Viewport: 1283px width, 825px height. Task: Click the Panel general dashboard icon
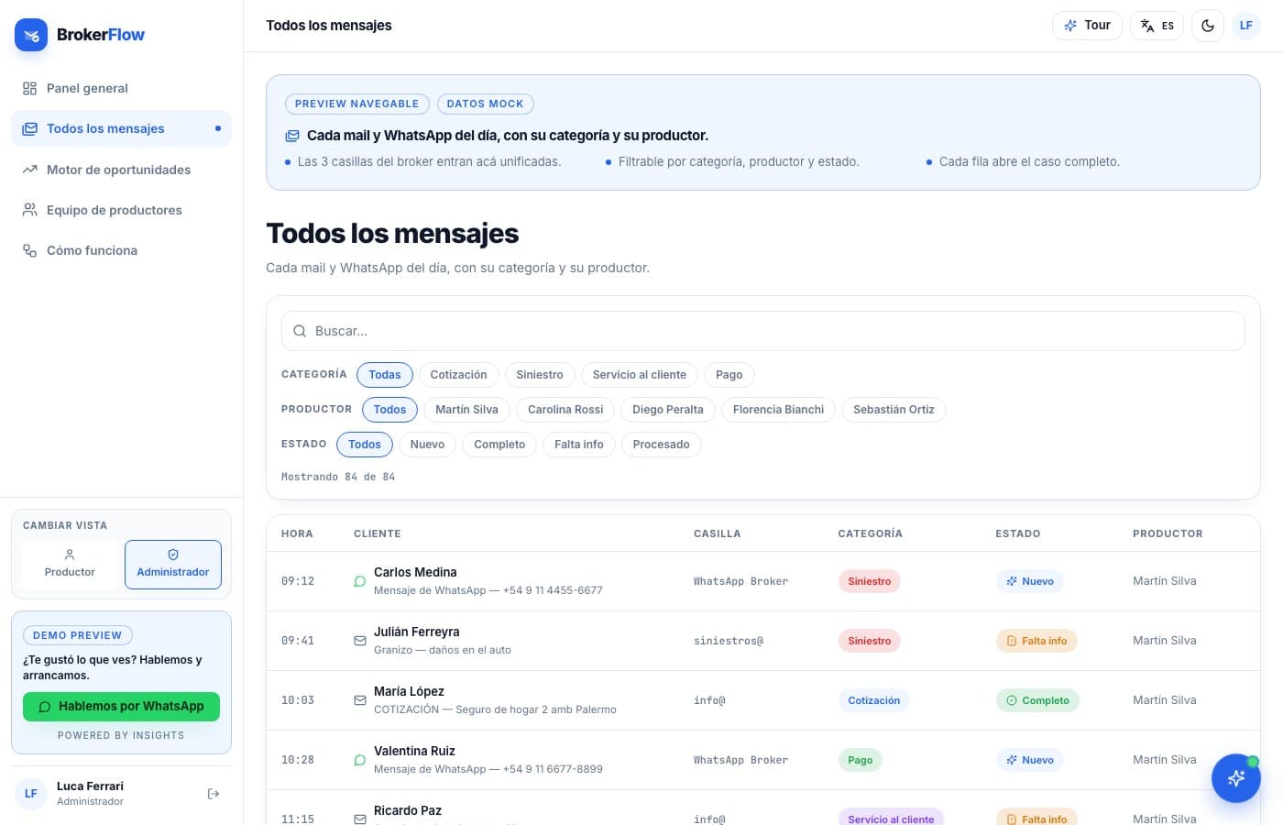(29, 88)
